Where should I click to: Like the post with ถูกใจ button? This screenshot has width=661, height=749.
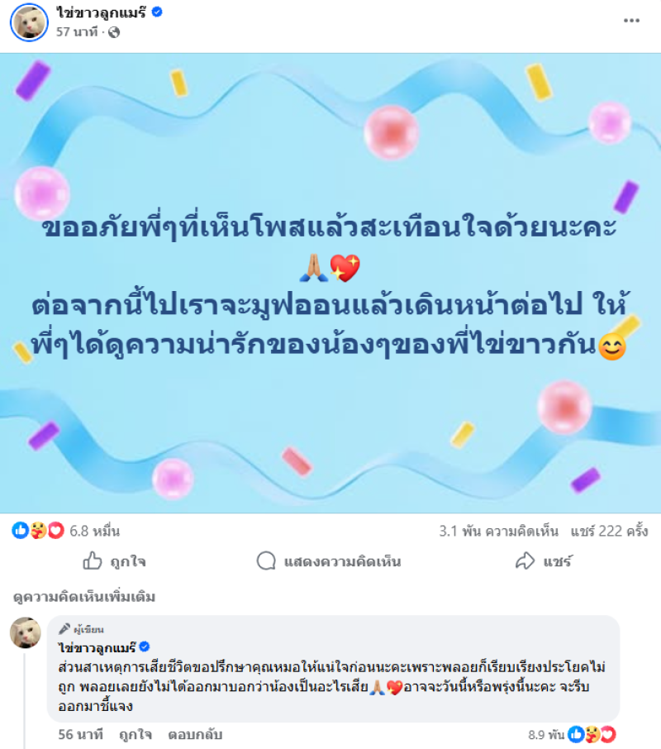point(115,561)
